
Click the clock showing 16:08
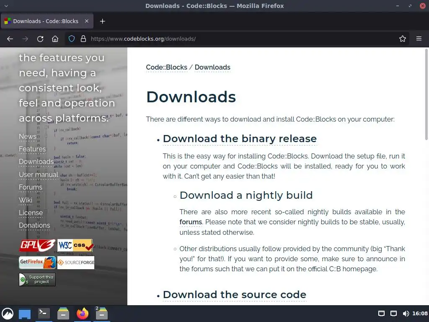tap(420, 314)
